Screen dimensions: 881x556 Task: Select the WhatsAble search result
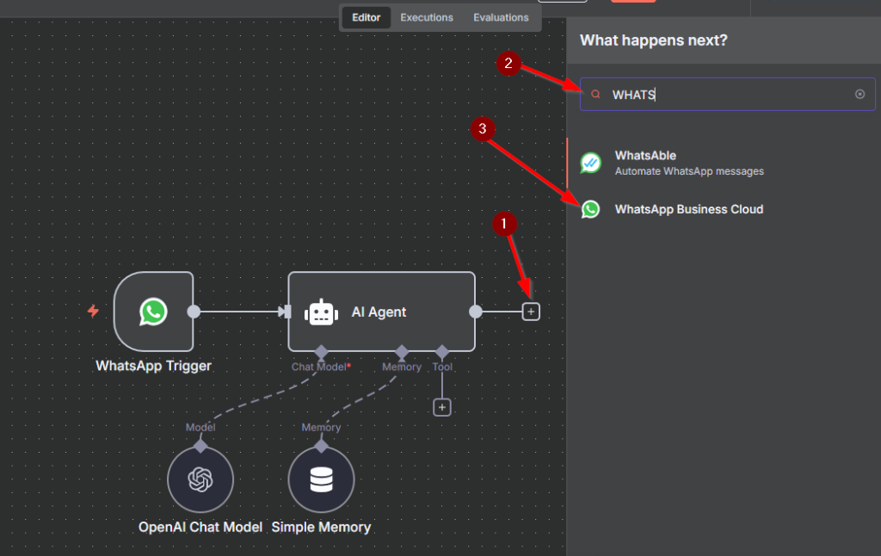pos(724,163)
